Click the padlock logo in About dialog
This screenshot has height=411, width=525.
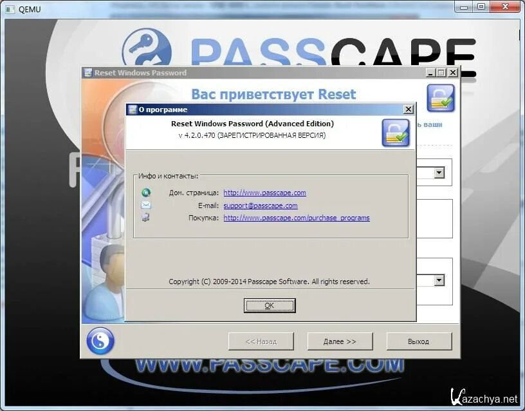click(x=396, y=133)
